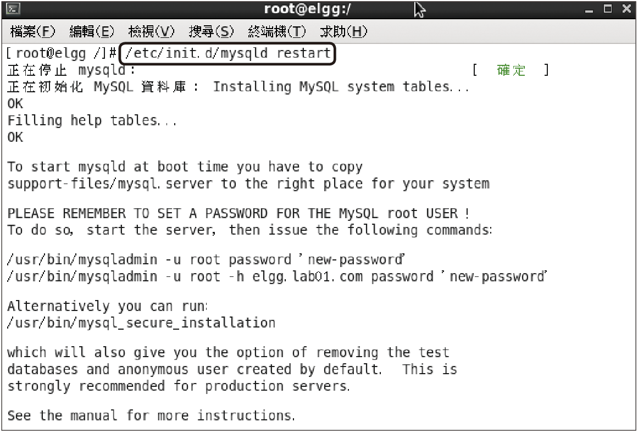Screen dimensions: 638x433
Task: Click the elgg.lab01.com mysqladmin command line
Action: [277, 277]
